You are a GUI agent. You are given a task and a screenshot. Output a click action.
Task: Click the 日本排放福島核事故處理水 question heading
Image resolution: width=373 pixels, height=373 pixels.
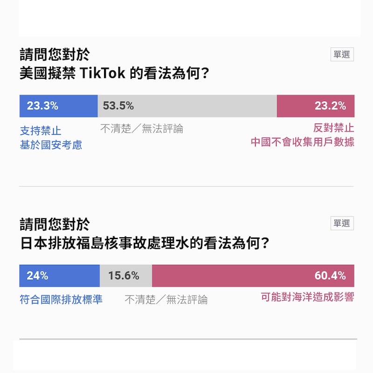click(x=145, y=243)
